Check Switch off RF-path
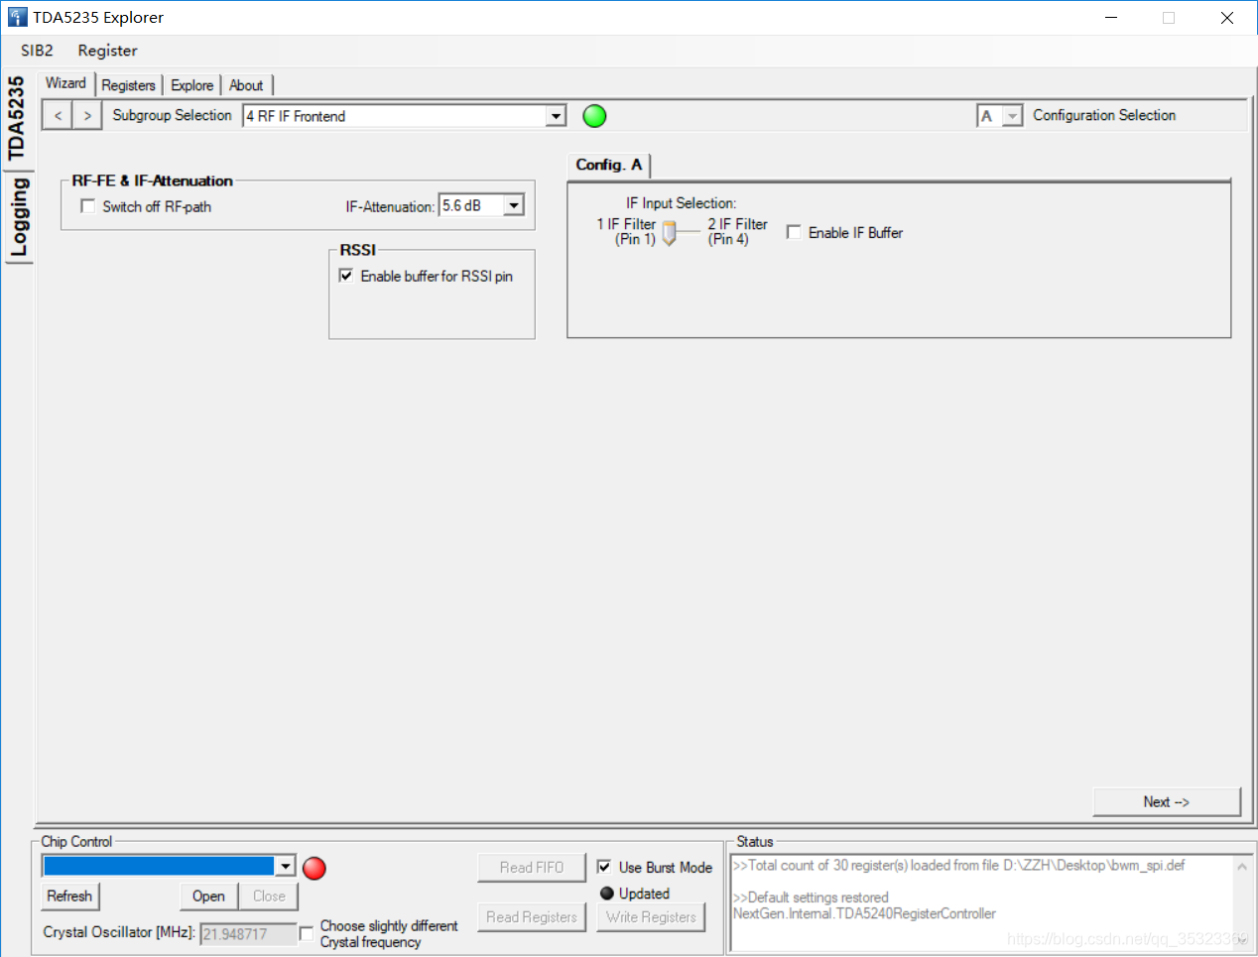The image size is (1258, 957). pyautogui.click(x=88, y=206)
